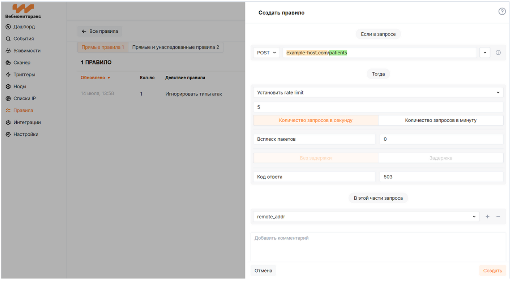Screen dimensions: 512x281
Task: Click the plus icon beside remote_addr
Action: tap(487, 216)
